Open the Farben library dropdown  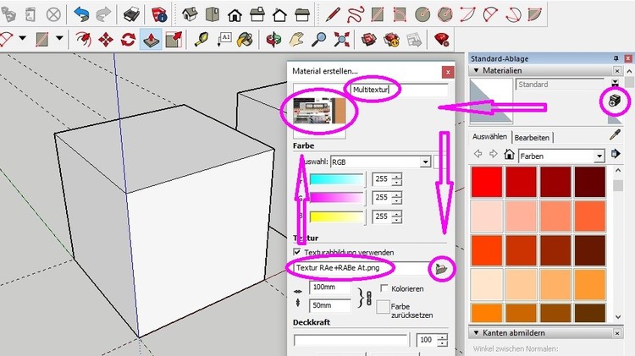(599, 156)
